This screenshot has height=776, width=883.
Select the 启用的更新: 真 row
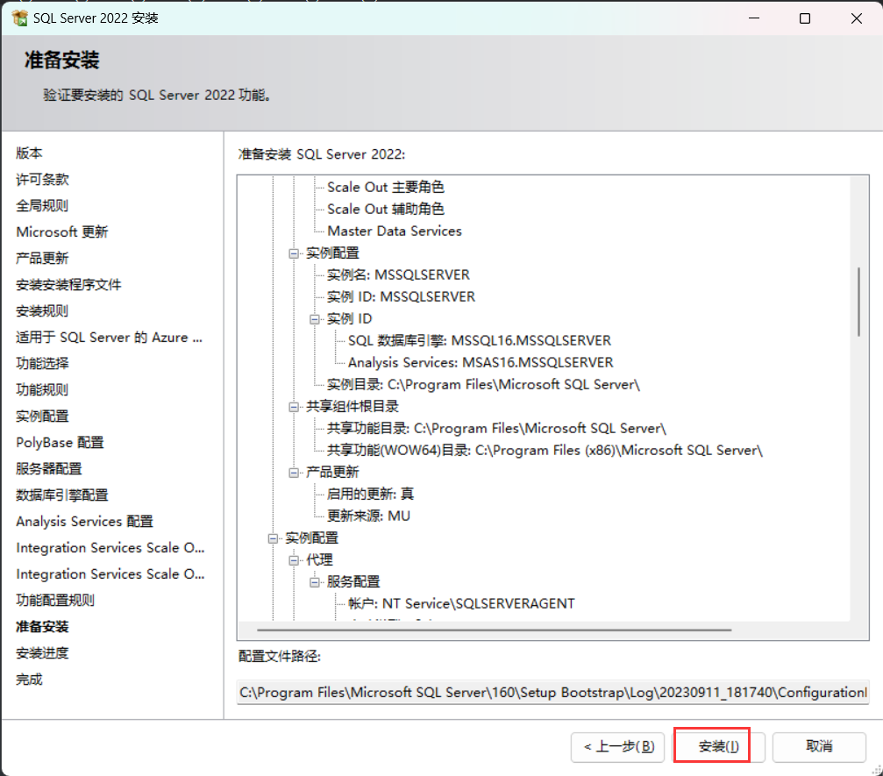click(x=371, y=495)
